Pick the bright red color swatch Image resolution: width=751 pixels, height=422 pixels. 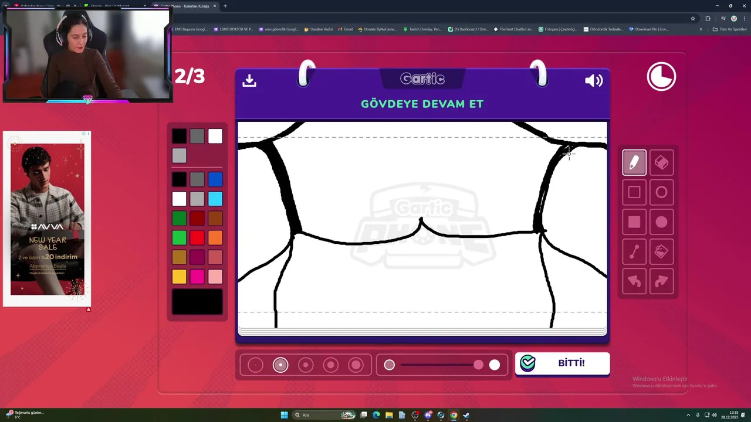point(197,237)
